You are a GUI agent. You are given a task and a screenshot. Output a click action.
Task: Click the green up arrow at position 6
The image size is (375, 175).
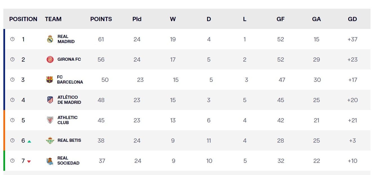(x=29, y=141)
